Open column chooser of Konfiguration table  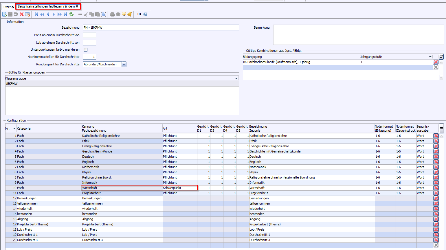tap(441, 128)
